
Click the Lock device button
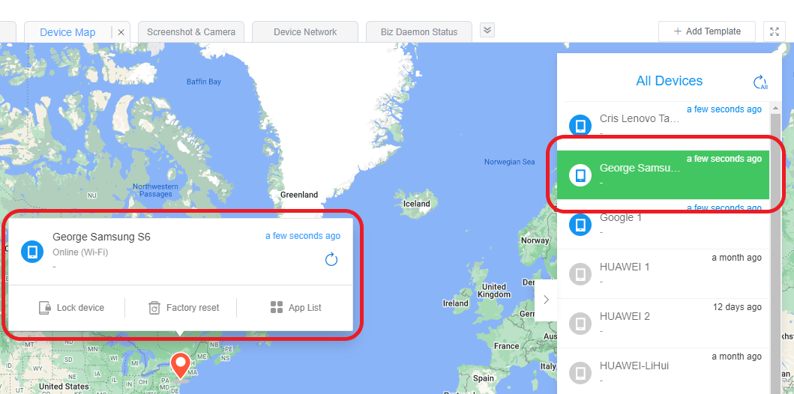coord(71,308)
